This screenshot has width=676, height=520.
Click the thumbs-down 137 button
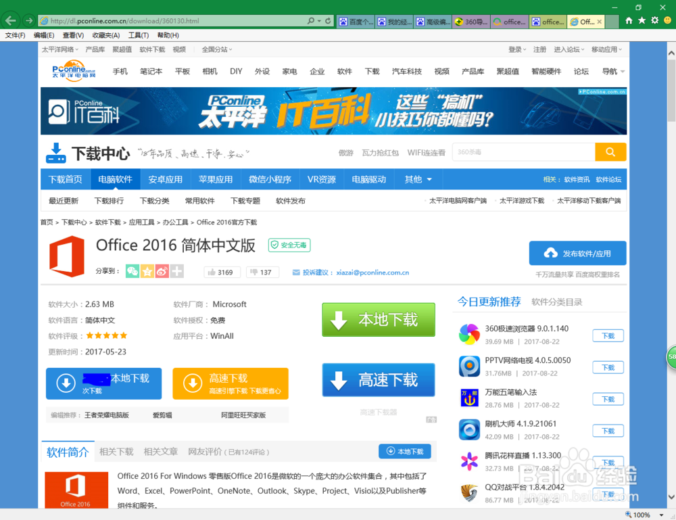(262, 272)
